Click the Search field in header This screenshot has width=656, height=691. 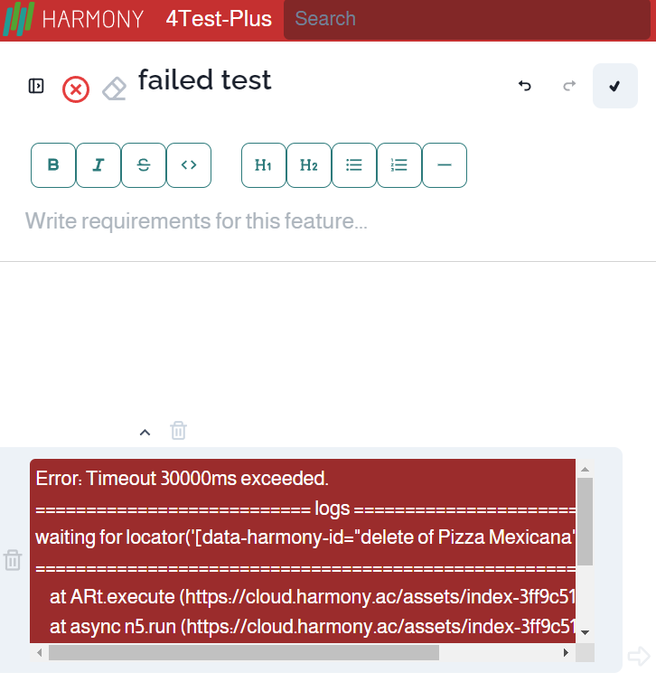click(466, 19)
